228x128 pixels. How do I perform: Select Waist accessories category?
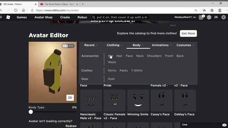[112, 62]
